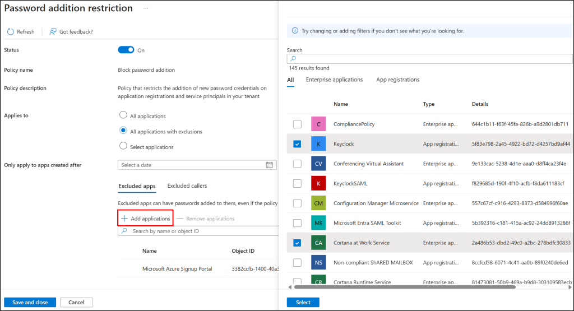Click the ellipsis next to page title
The height and width of the screenshot is (311, 574).
146,8
